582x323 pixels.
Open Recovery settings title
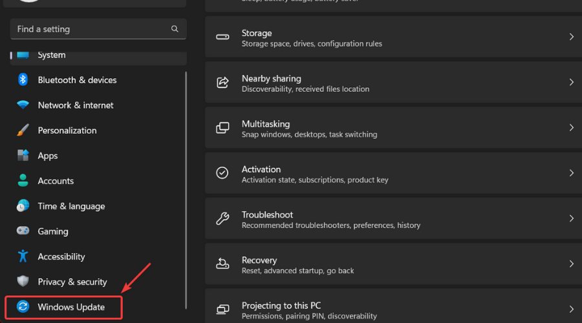(x=259, y=260)
